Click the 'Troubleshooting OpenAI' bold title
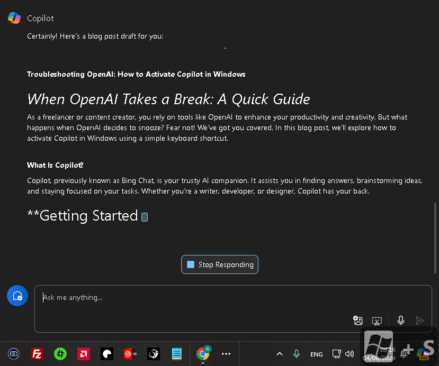439x366 pixels. (x=136, y=74)
